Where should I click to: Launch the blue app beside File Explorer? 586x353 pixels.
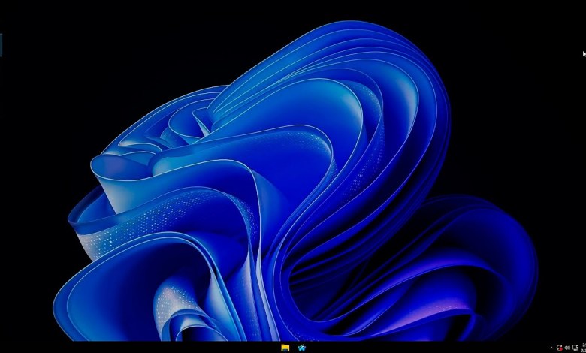[302, 348]
